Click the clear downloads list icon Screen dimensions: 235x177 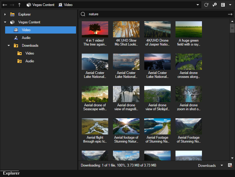click(x=230, y=165)
